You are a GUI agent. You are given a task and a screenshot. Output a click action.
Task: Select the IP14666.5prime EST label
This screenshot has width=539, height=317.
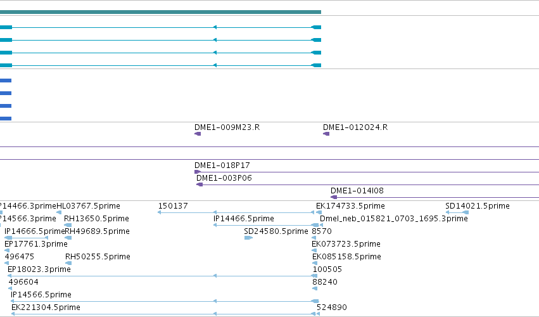(x=34, y=231)
